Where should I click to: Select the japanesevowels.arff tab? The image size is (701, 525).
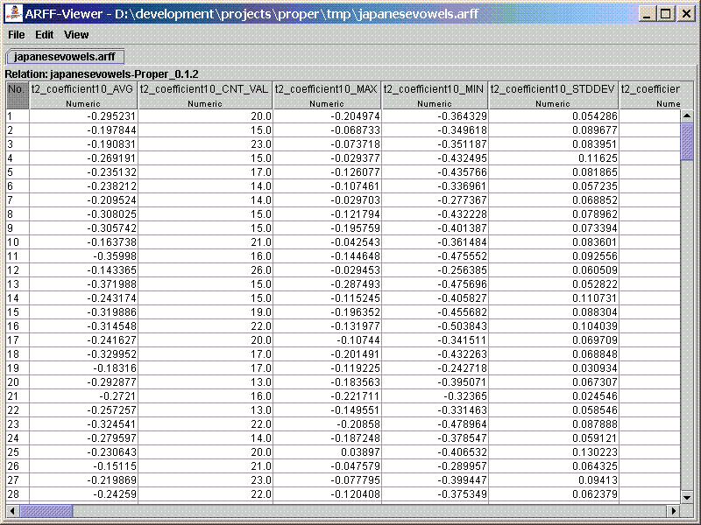point(65,57)
